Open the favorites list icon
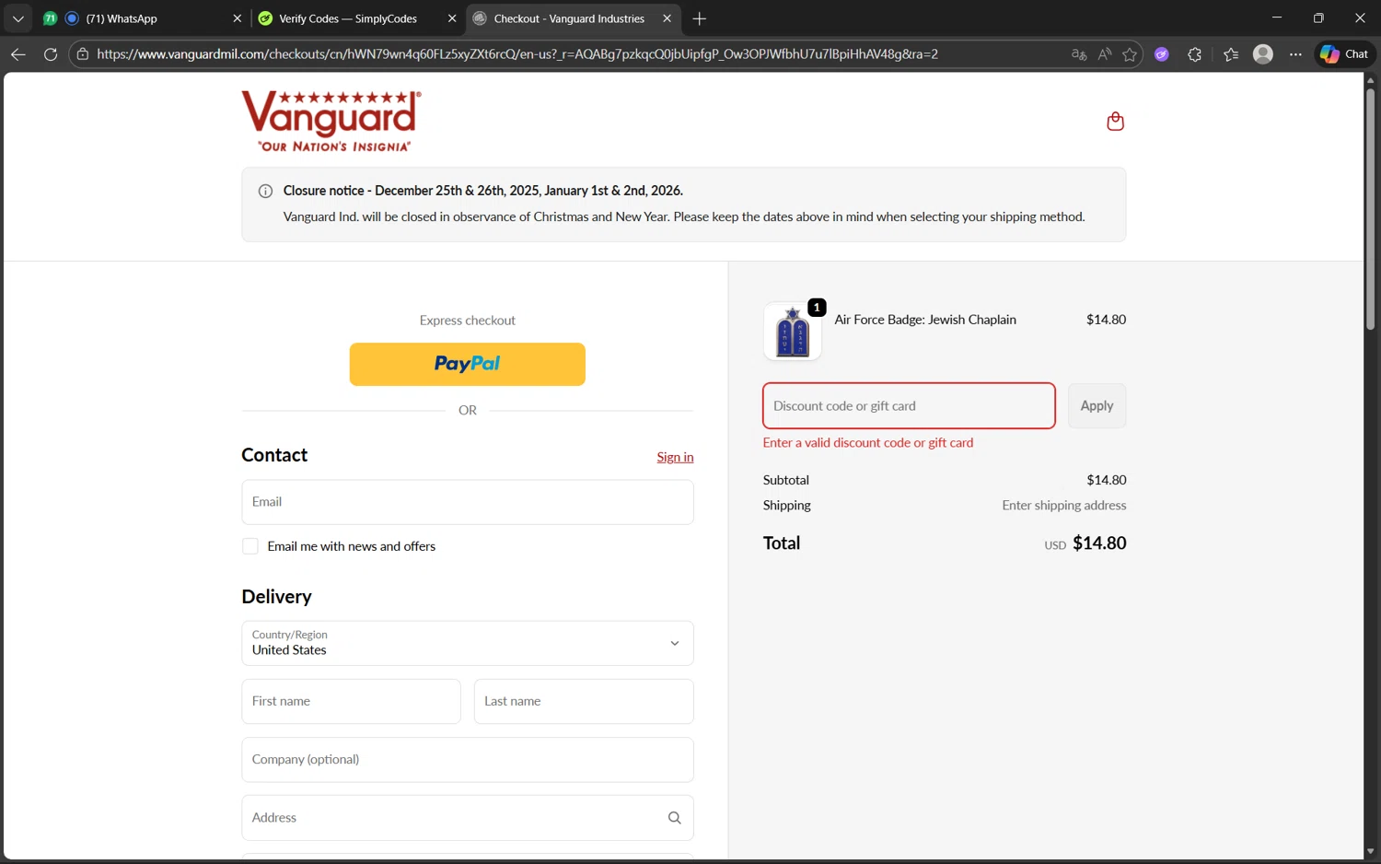Viewport: 1381px width, 864px height. (x=1231, y=54)
